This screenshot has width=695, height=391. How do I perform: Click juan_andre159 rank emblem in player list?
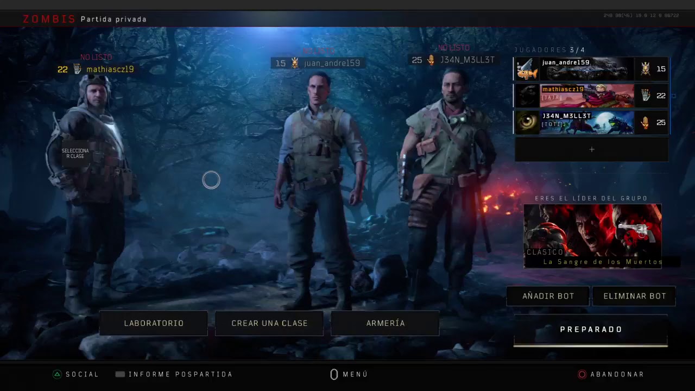tap(645, 69)
